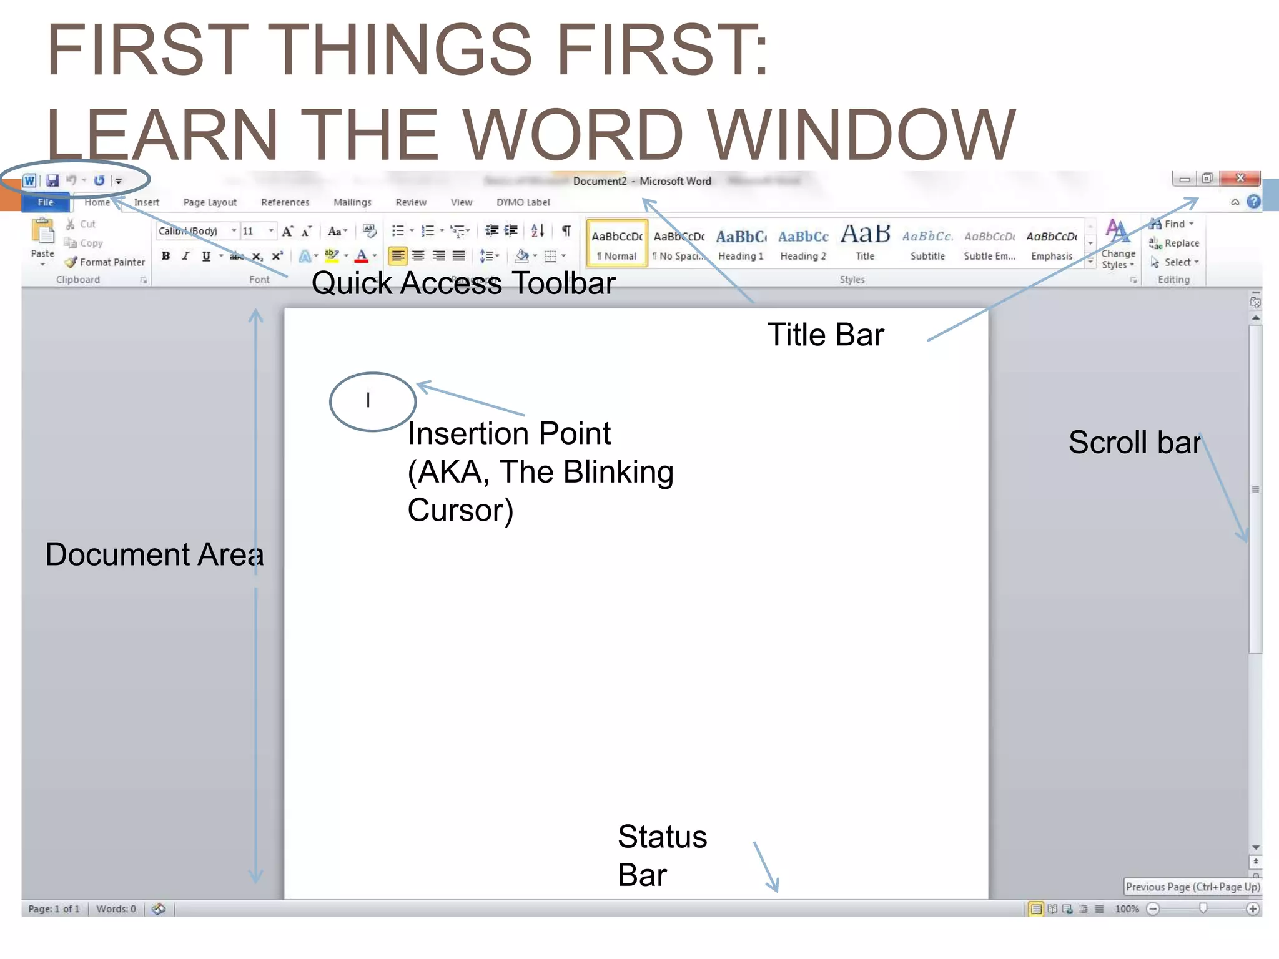Click the Paste button
Screen dimensions: 1279x959
(x=42, y=242)
